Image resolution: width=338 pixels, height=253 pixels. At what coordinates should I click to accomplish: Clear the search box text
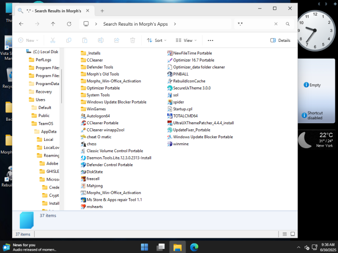click(x=276, y=24)
